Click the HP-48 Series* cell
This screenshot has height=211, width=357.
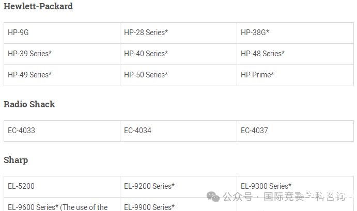pyautogui.click(x=296, y=54)
